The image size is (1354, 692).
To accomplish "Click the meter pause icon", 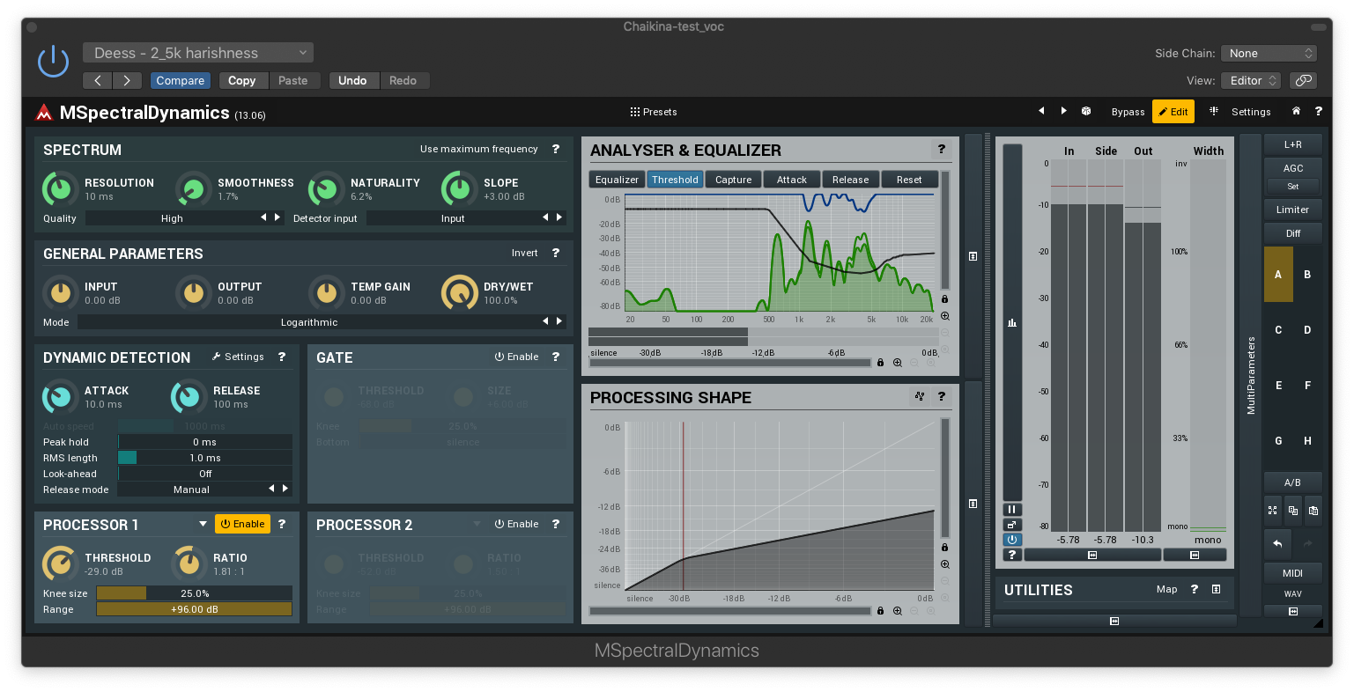I will click(1012, 510).
